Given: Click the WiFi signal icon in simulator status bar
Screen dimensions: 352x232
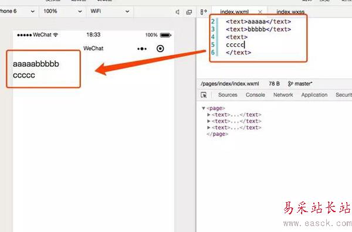Looking at the screenshot, I should pos(56,35).
